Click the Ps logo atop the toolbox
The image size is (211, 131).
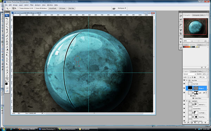coord(7,15)
